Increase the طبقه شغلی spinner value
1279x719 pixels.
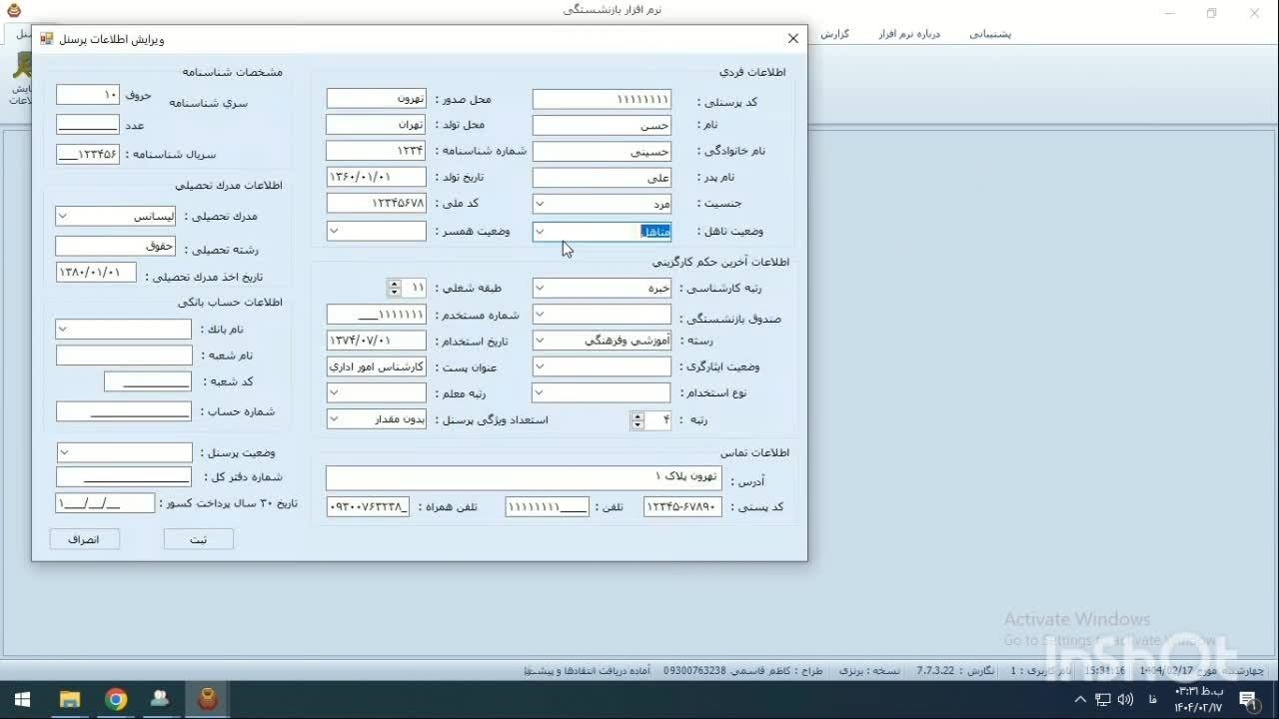(x=395, y=284)
